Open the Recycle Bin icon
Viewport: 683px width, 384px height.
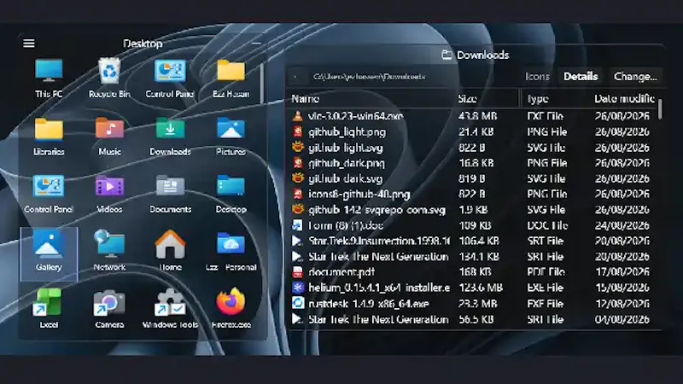(x=109, y=71)
